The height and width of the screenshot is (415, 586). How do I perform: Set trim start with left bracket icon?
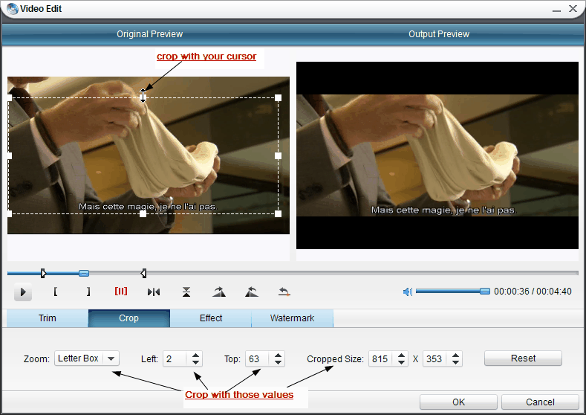pos(55,292)
